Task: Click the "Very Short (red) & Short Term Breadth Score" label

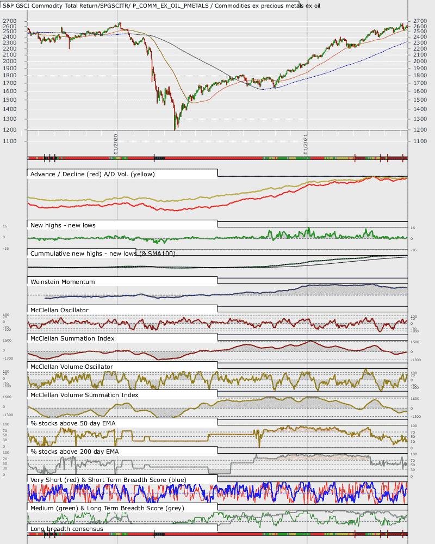Action: pyautogui.click(x=108, y=480)
